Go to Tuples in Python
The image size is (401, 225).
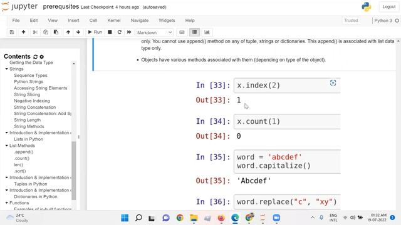[31, 184]
